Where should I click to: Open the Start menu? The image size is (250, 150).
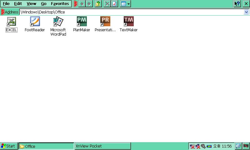[x=9, y=146]
